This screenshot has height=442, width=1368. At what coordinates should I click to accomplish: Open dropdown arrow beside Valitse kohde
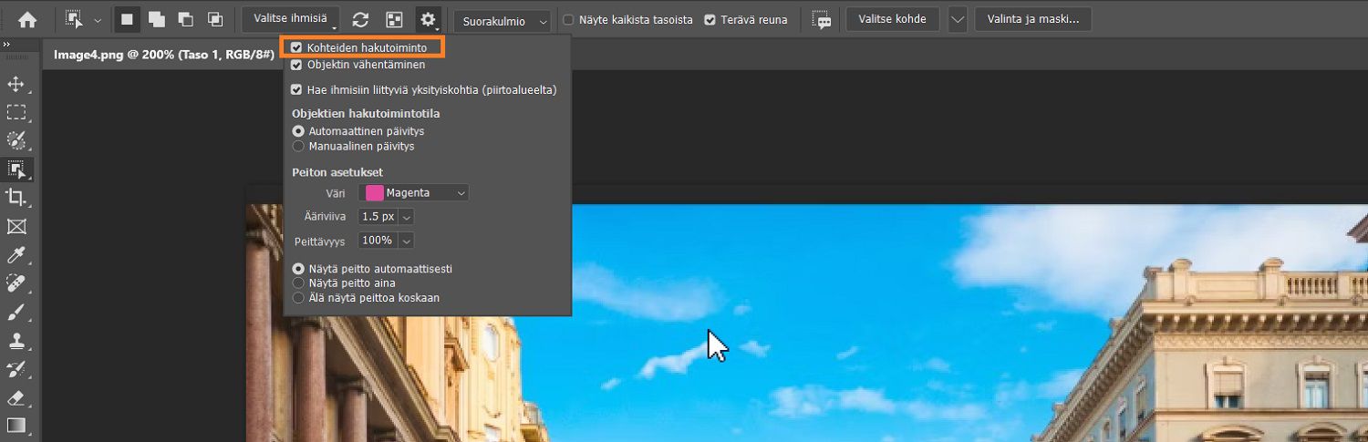(x=957, y=19)
